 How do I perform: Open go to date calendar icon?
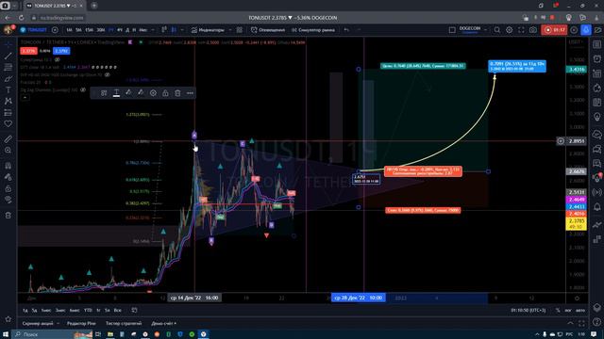pyautogui.click(x=134, y=310)
